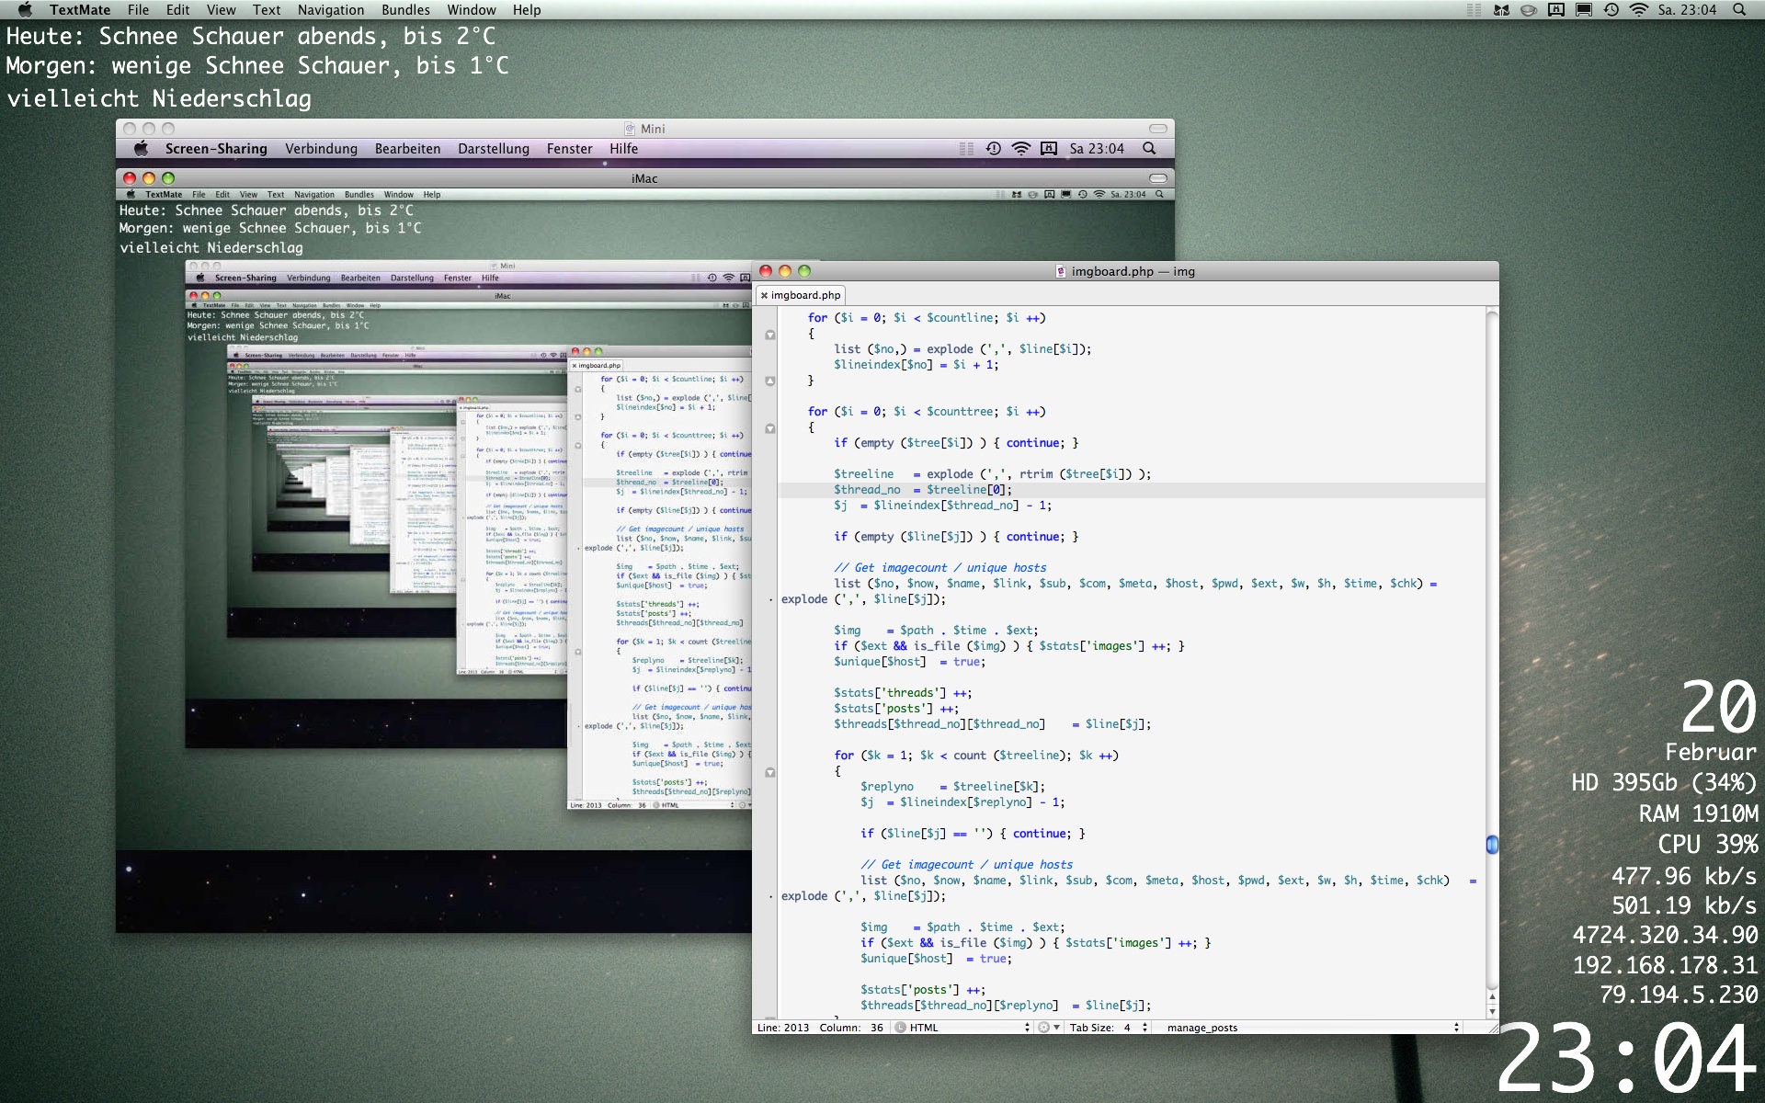The image size is (1765, 1103).
Task: Open the Navigation menu
Action: click(330, 9)
